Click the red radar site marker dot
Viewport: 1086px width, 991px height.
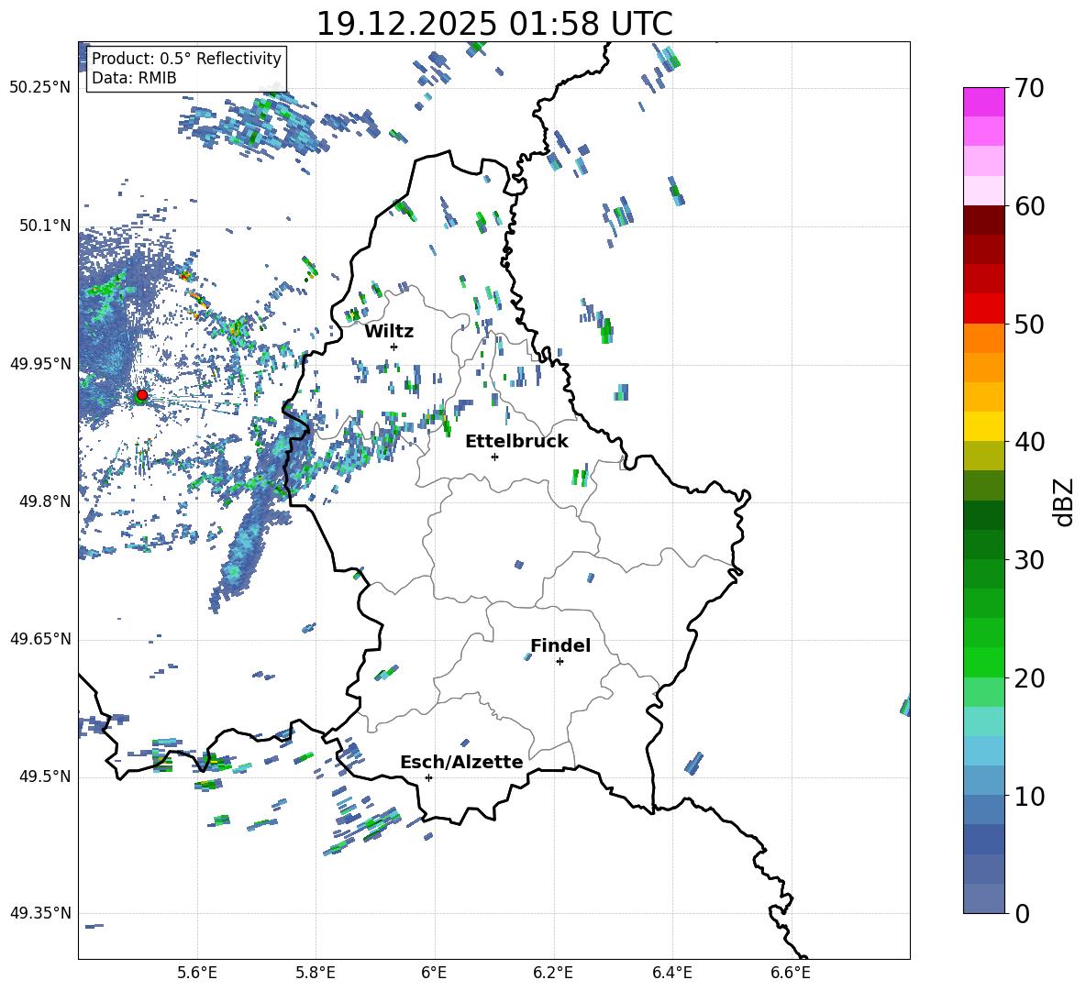(x=141, y=395)
